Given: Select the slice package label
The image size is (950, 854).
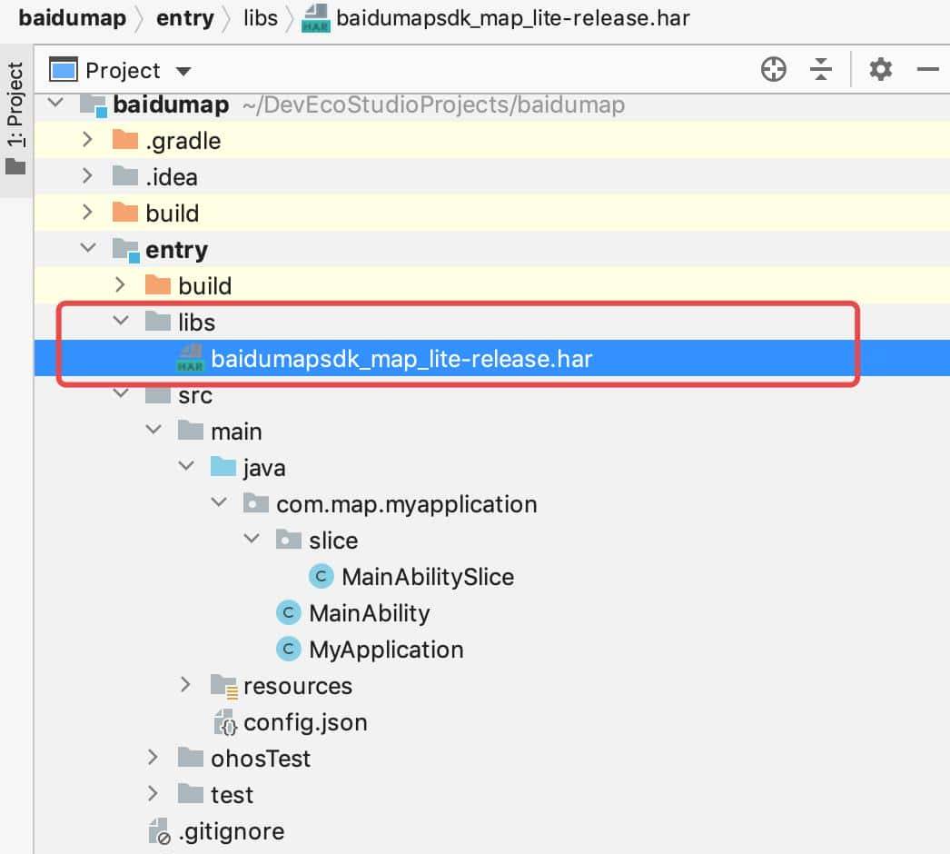Looking at the screenshot, I should [x=333, y=541].
